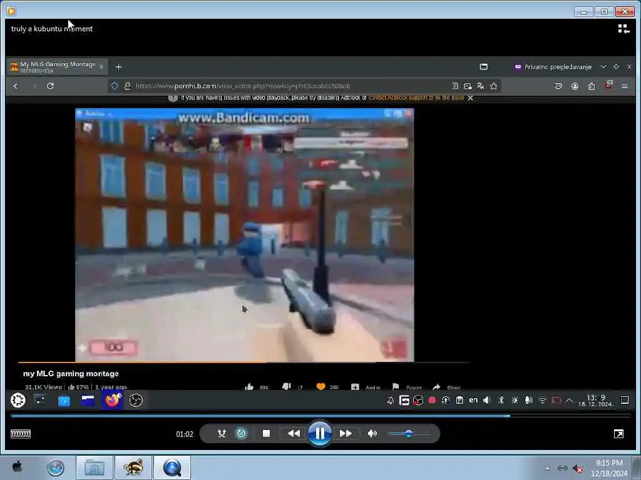Screen dimensions: 641x480
Task: Click the Bluetooth icon in the Kubuntu tray
Action: 501,401
